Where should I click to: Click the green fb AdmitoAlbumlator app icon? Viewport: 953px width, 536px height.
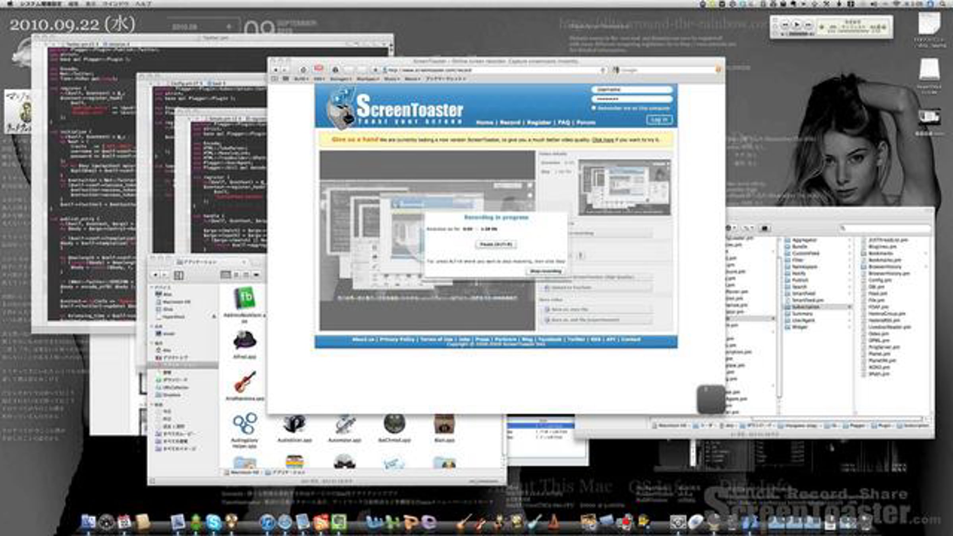[x=245, y=299]
